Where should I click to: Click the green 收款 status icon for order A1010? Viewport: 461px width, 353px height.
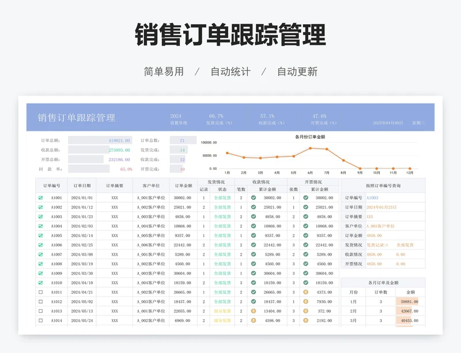(x=254, y=283)
